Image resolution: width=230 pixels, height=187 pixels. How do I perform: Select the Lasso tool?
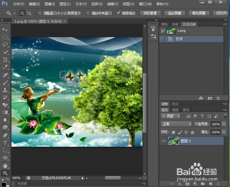pyautogui.click(x=5, y=45)
